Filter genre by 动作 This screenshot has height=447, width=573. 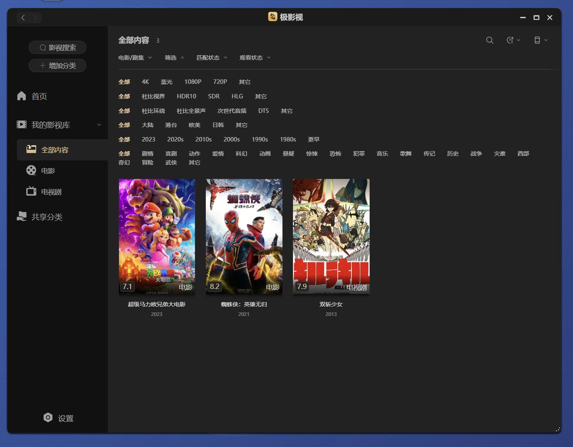coord(194,154)
